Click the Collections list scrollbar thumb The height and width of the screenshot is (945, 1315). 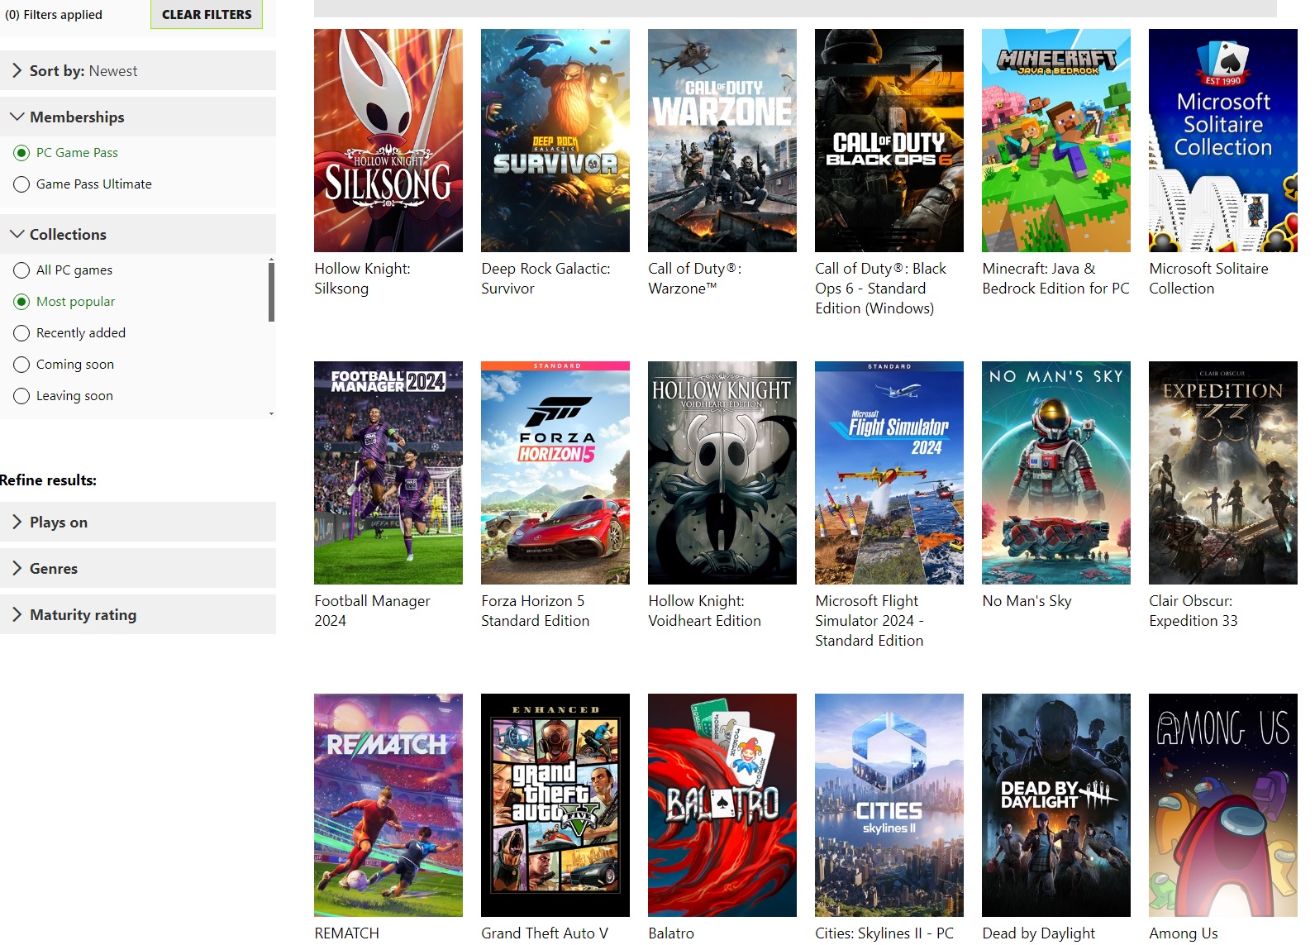[271, 291]
